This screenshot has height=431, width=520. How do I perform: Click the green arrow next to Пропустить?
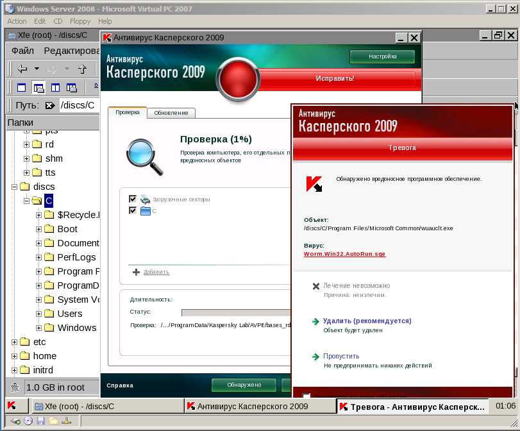click(315, 357)
